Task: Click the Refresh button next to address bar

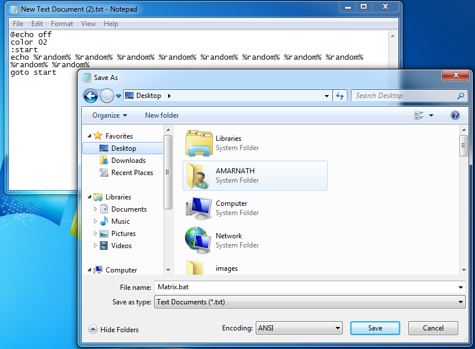Action: (340, 96)
